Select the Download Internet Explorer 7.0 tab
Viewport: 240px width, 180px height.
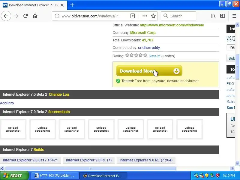(34, 5)
